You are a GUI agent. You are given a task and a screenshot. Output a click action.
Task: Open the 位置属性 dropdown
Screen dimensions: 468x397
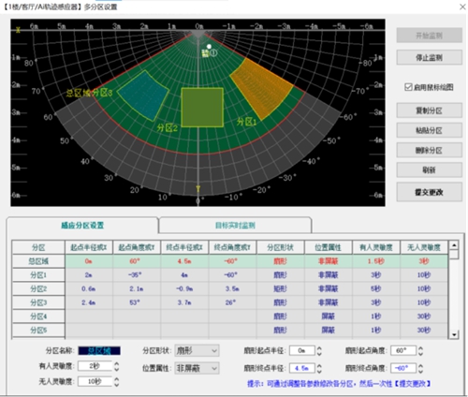tap(197, 368)
